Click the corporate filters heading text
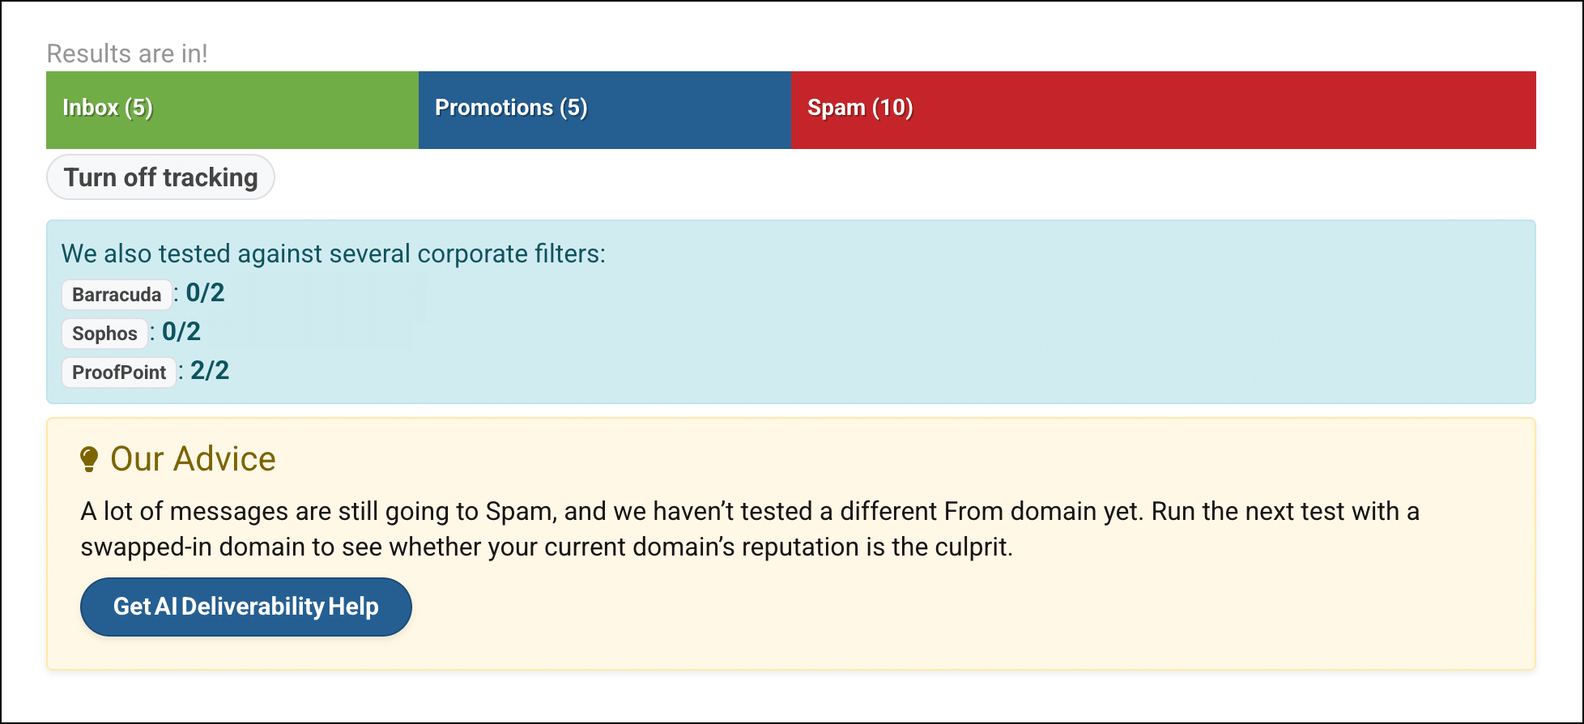1584x724 pixels. (x=334, y=253)
